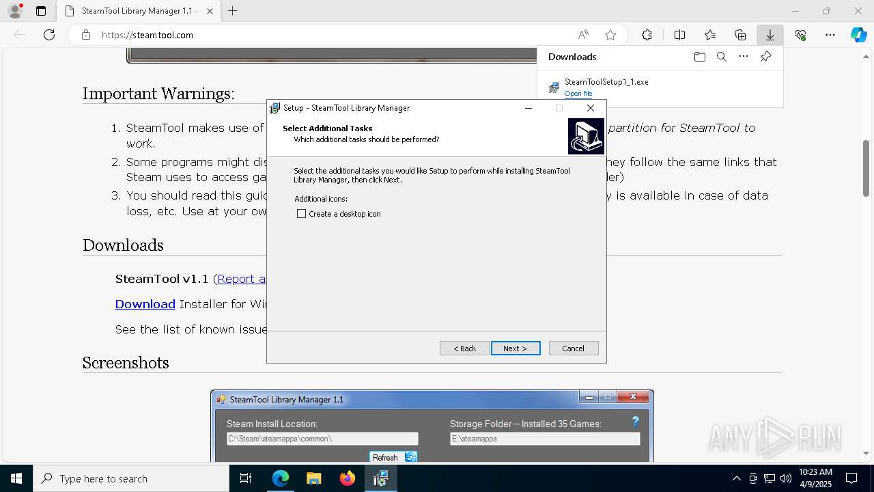874x492 pixels.
Task: Open the Downloads folder icon
Action: 699,57
